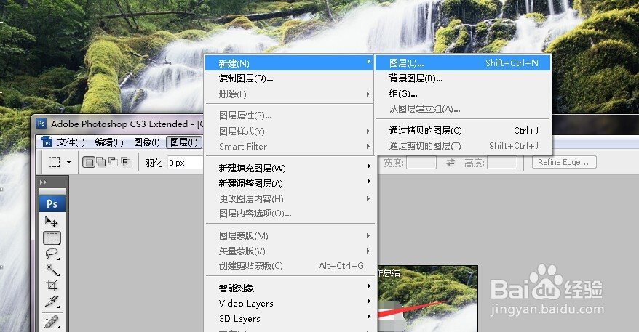Collapse toolbox with double-arrow

[43, 182]
